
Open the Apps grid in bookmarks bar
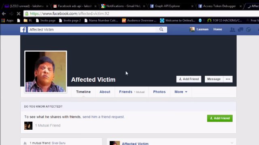pyautogui.click(x=7, y=21)
